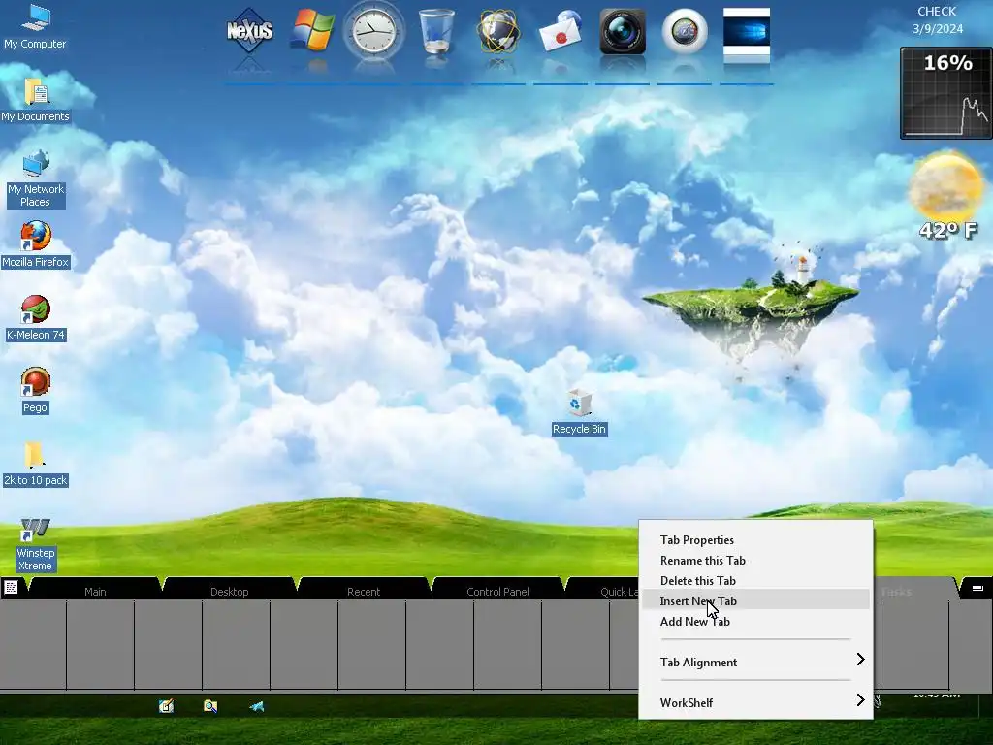Select the Winstep Xtreme shortcut
The height and width of the screenshot is (745, 993).
[36, 545]
